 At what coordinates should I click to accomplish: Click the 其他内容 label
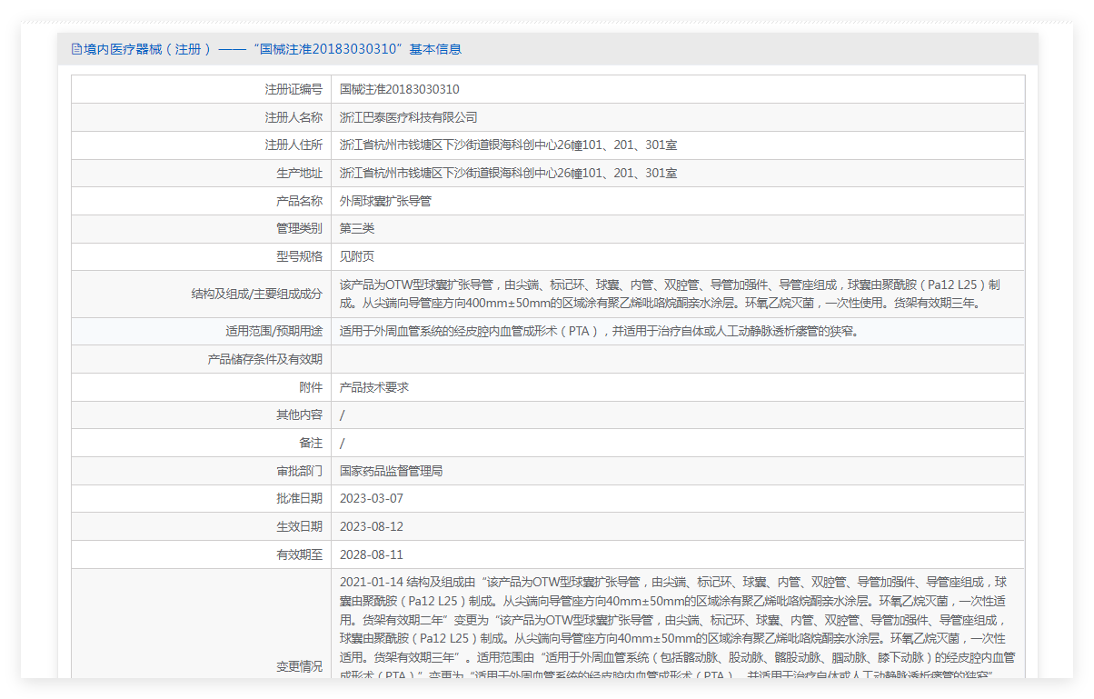(299, 415)
